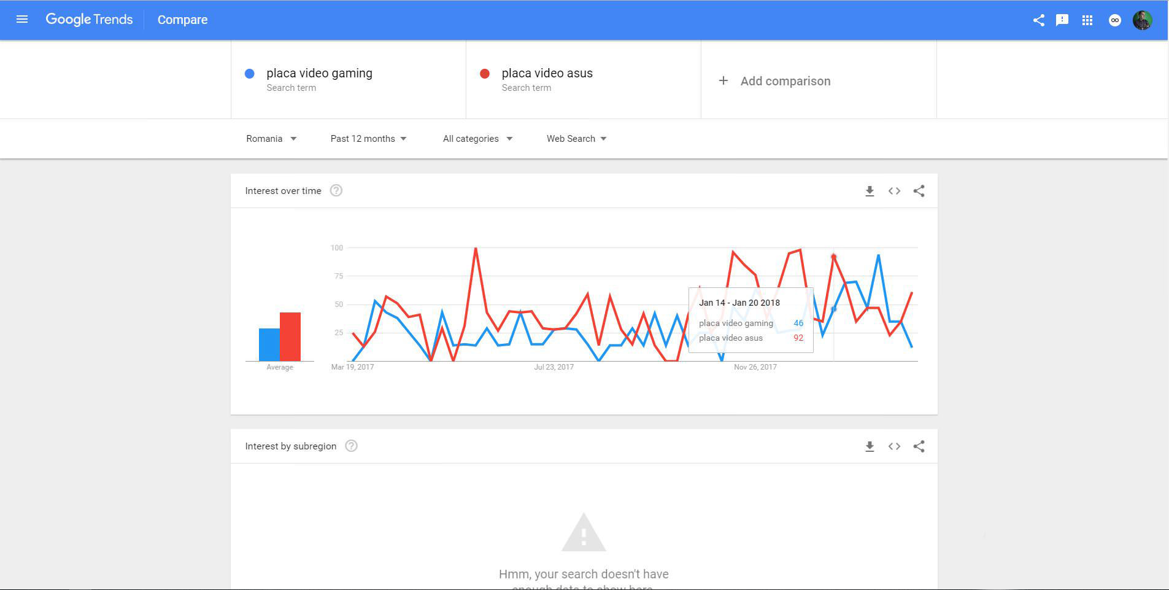Share the Interest over time chart

click(919, 191)
